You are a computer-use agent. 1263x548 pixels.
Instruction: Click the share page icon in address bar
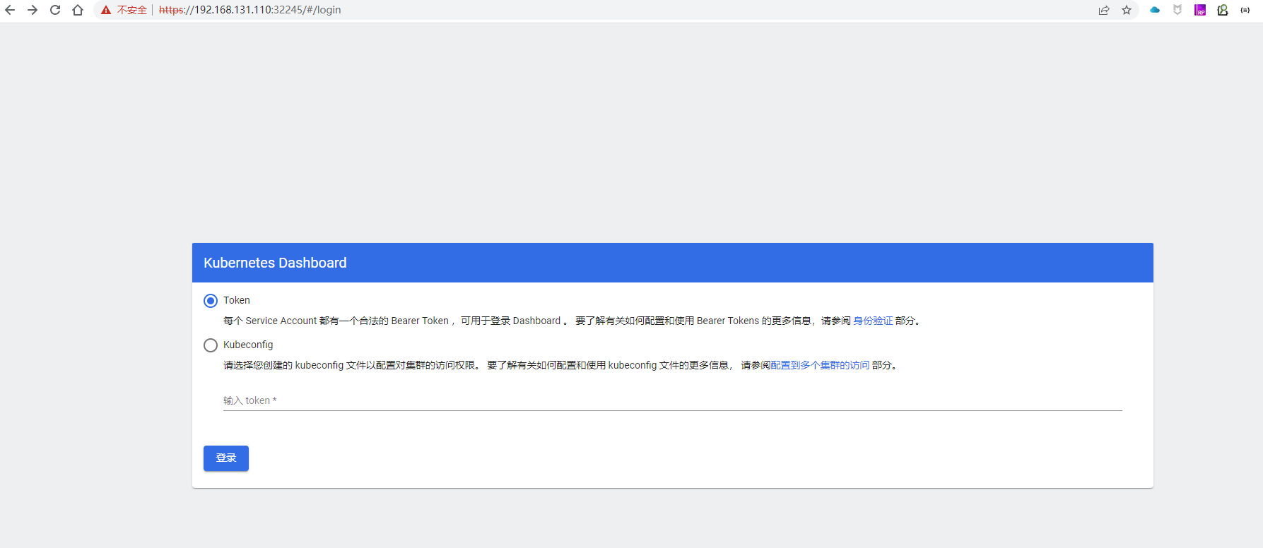(1104, 10)
